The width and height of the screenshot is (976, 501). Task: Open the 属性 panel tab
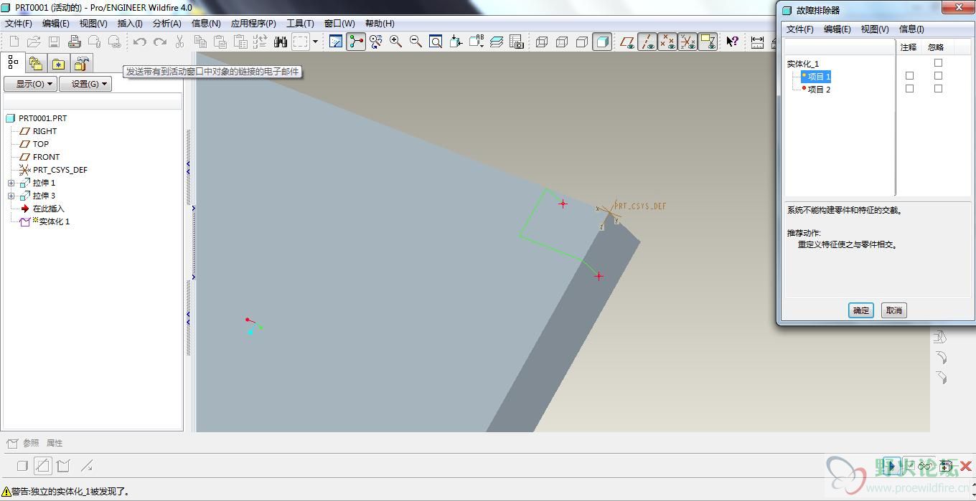tap(55, 443)
